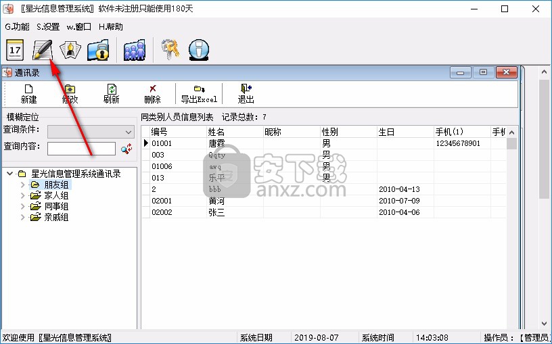Viewport: 552px width, 344px height.
Task: Open the folder with padlock icon
Action: (98, 50)
